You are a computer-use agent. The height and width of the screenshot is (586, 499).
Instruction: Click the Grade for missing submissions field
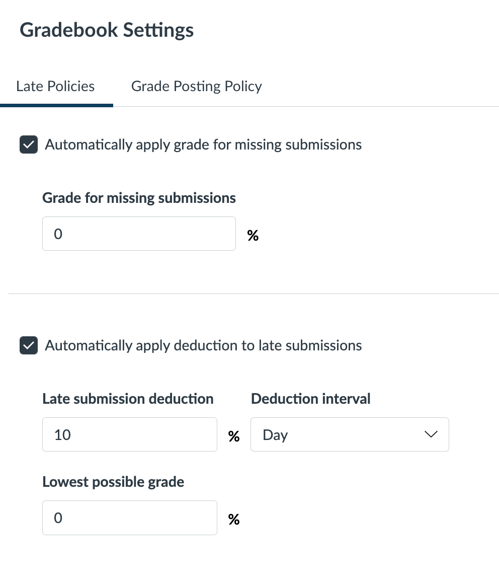[139, 234]
